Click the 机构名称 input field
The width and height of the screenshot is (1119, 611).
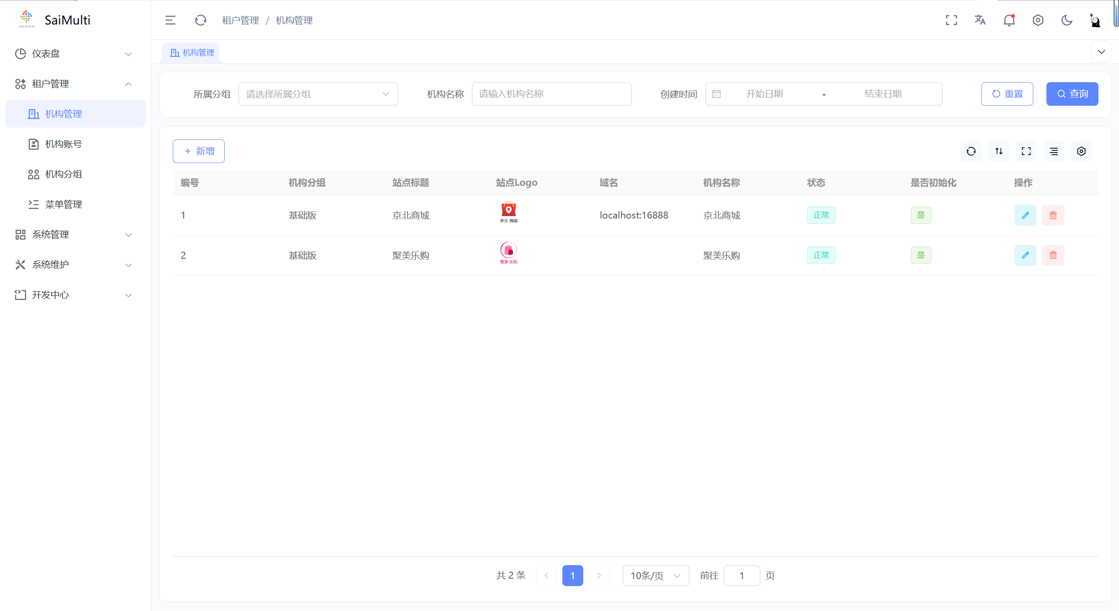click(551, 94)
